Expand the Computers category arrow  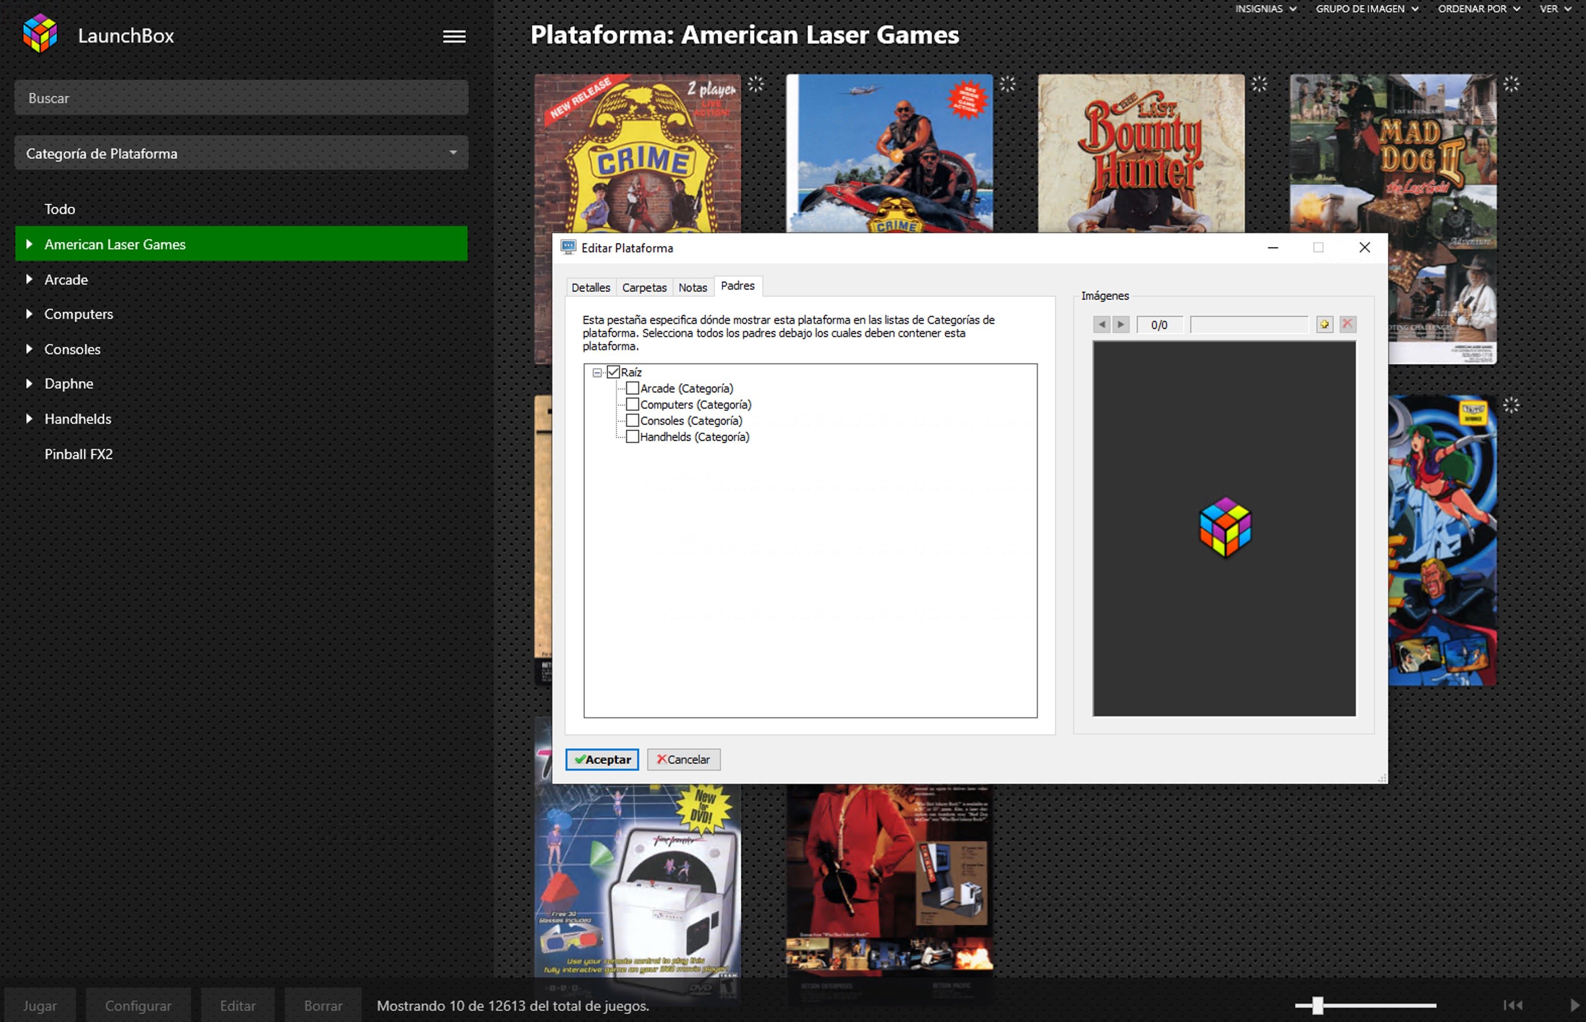tap(29, 314)
